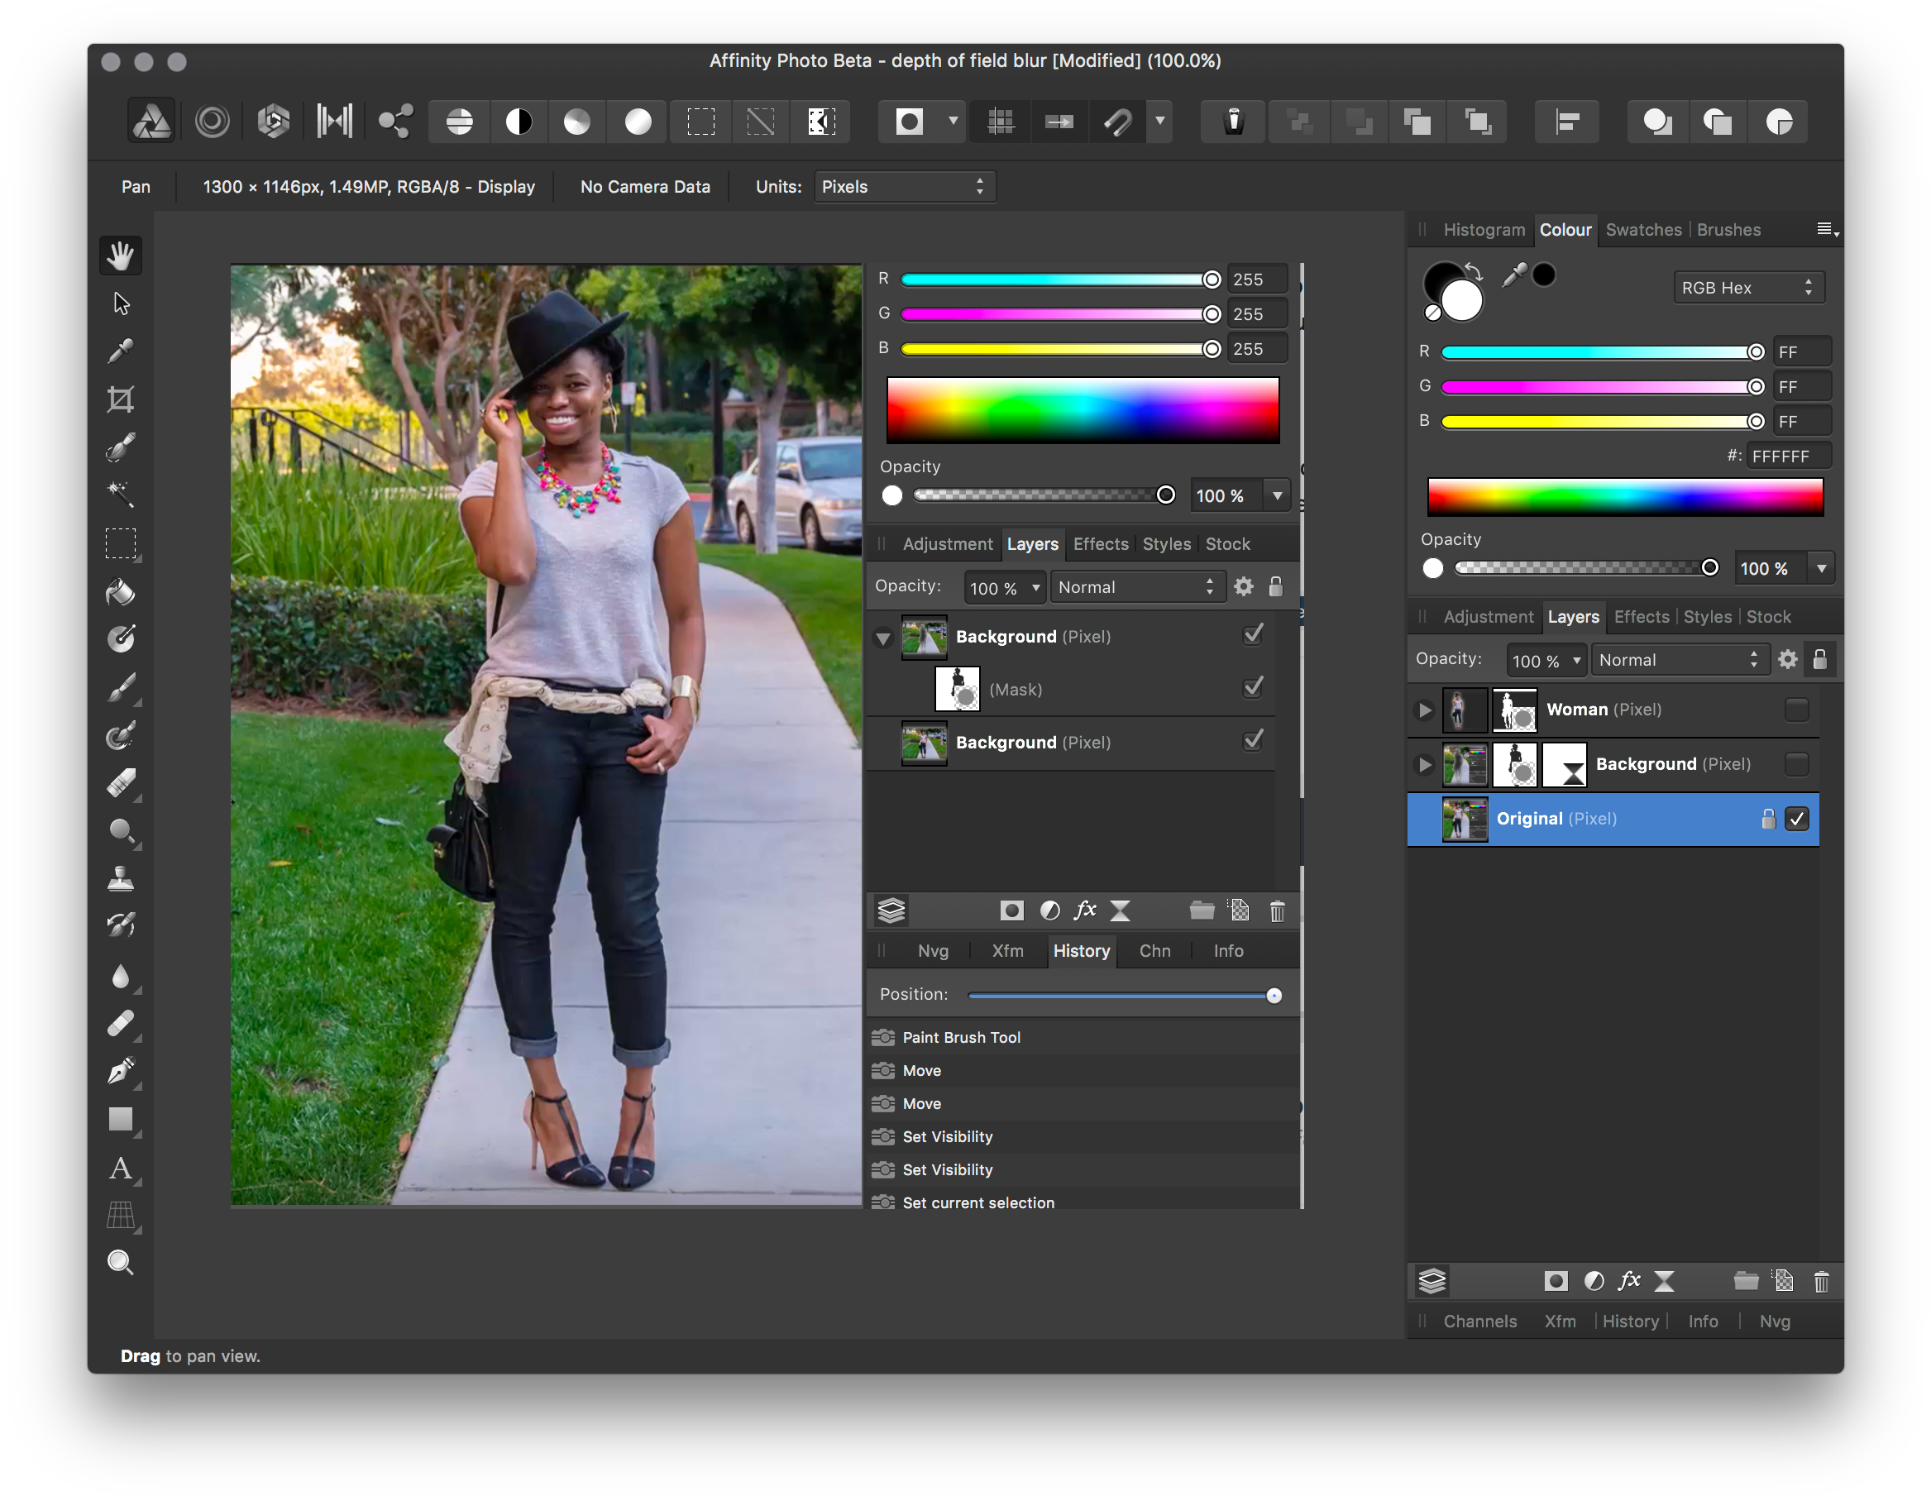Screen dimensions: 1931x1496
Task: Click the spectrum bar under the #FFFFFF field
Action: click(1624, 497)
